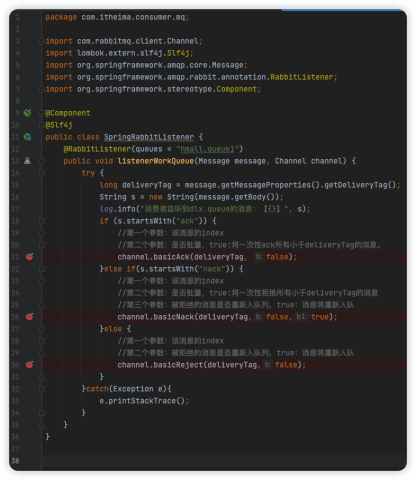416x480 pixels.
Task: Collapse the try block using its fold arrow
Action: point(42,173)
